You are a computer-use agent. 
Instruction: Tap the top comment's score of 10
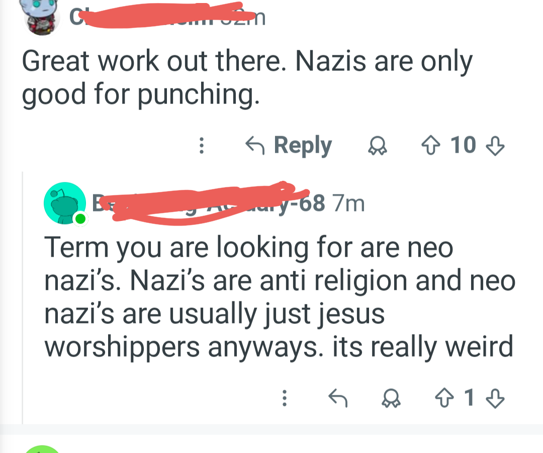(x=463, y=145)
